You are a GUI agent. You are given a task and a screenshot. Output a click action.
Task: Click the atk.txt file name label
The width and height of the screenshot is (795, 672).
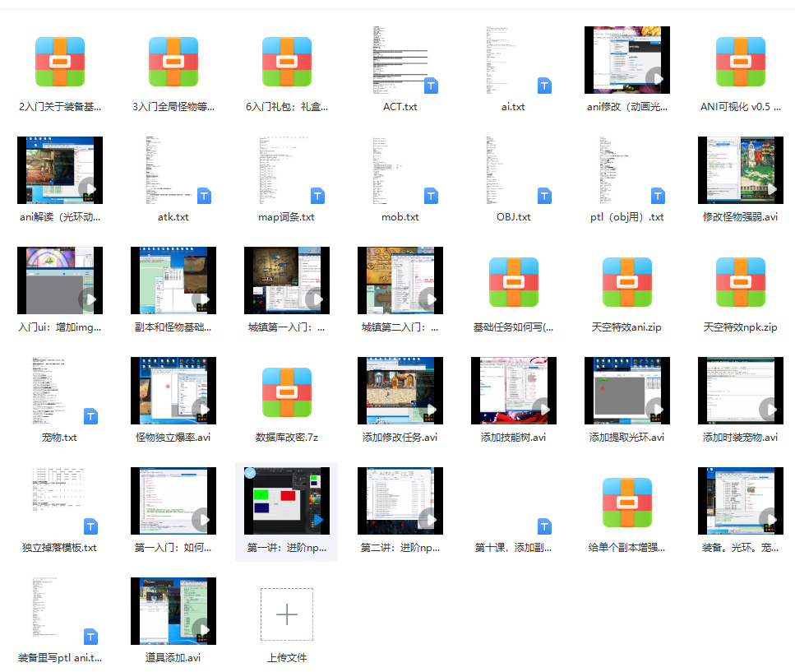pyautogui.click(x=173, y=217)
